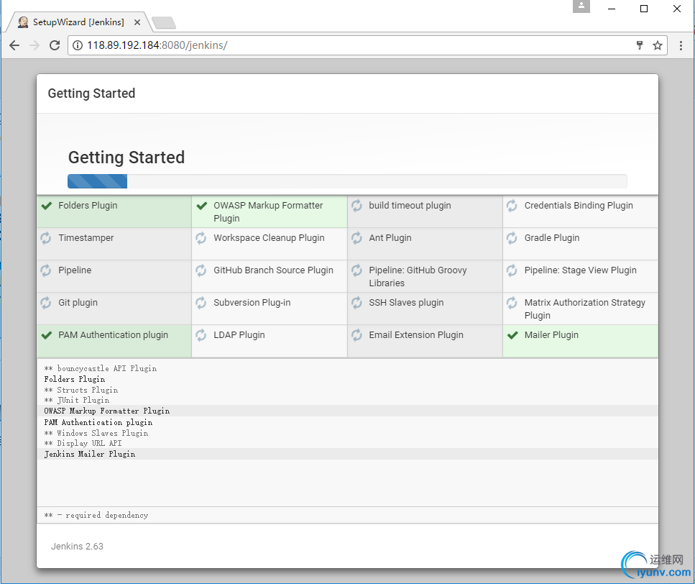Close the SetupWizard [Jenkins] tab
695x584 pixels.
[x=137, y=22]
